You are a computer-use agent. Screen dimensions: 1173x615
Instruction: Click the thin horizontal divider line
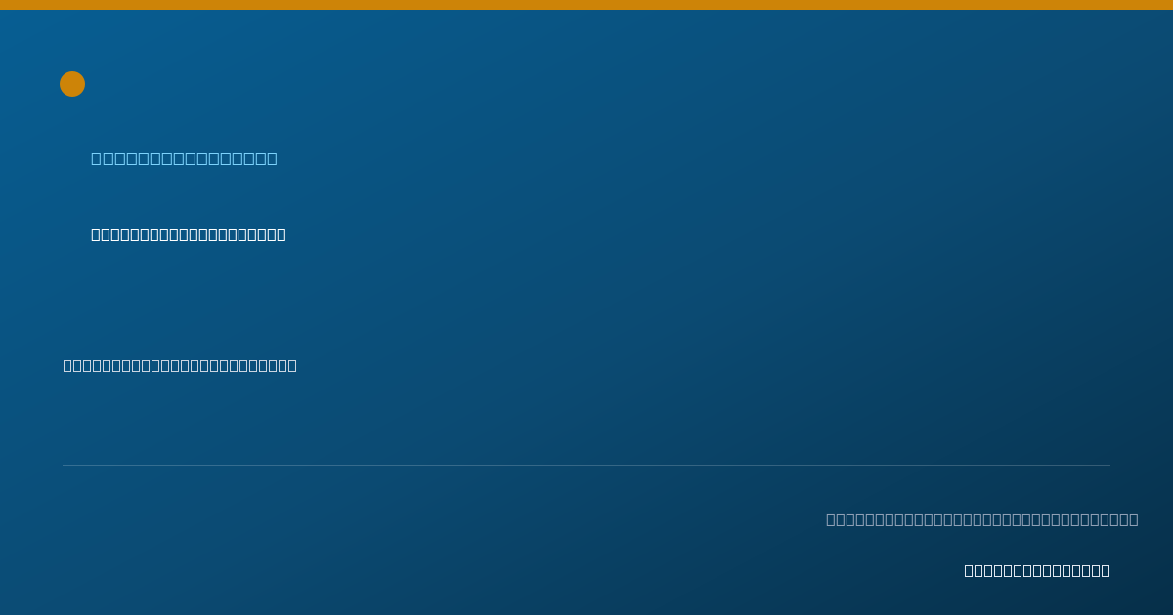tap(586, 465)
